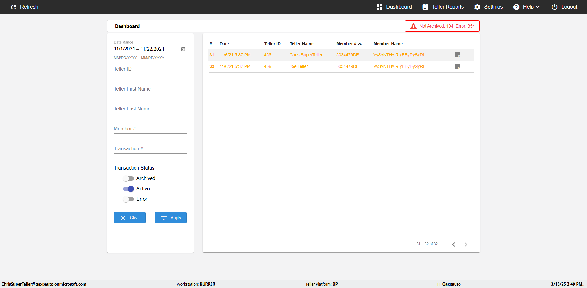Click the '31 – 32 of 32' pagination text
The height and width of the screenshot is (288, 587).
[x=427, y=244]
